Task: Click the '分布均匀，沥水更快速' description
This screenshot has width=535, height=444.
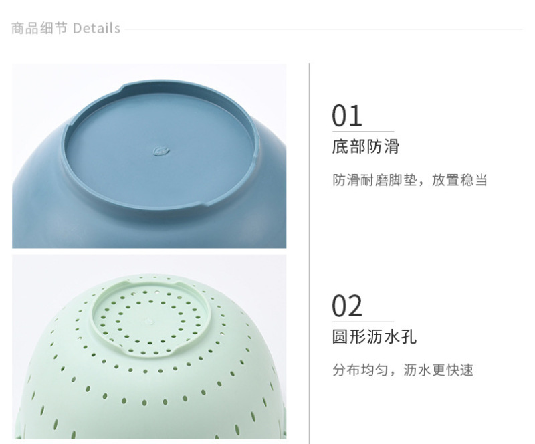Action: (x=403, y=370)
